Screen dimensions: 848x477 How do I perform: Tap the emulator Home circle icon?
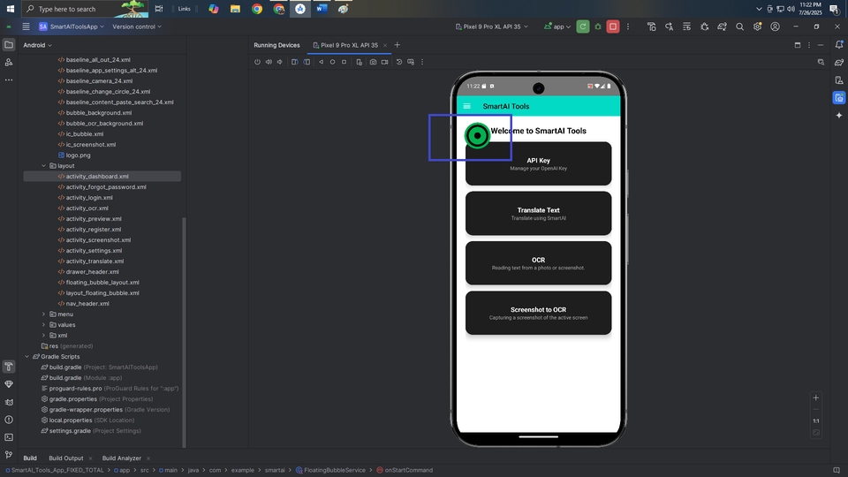333,62
